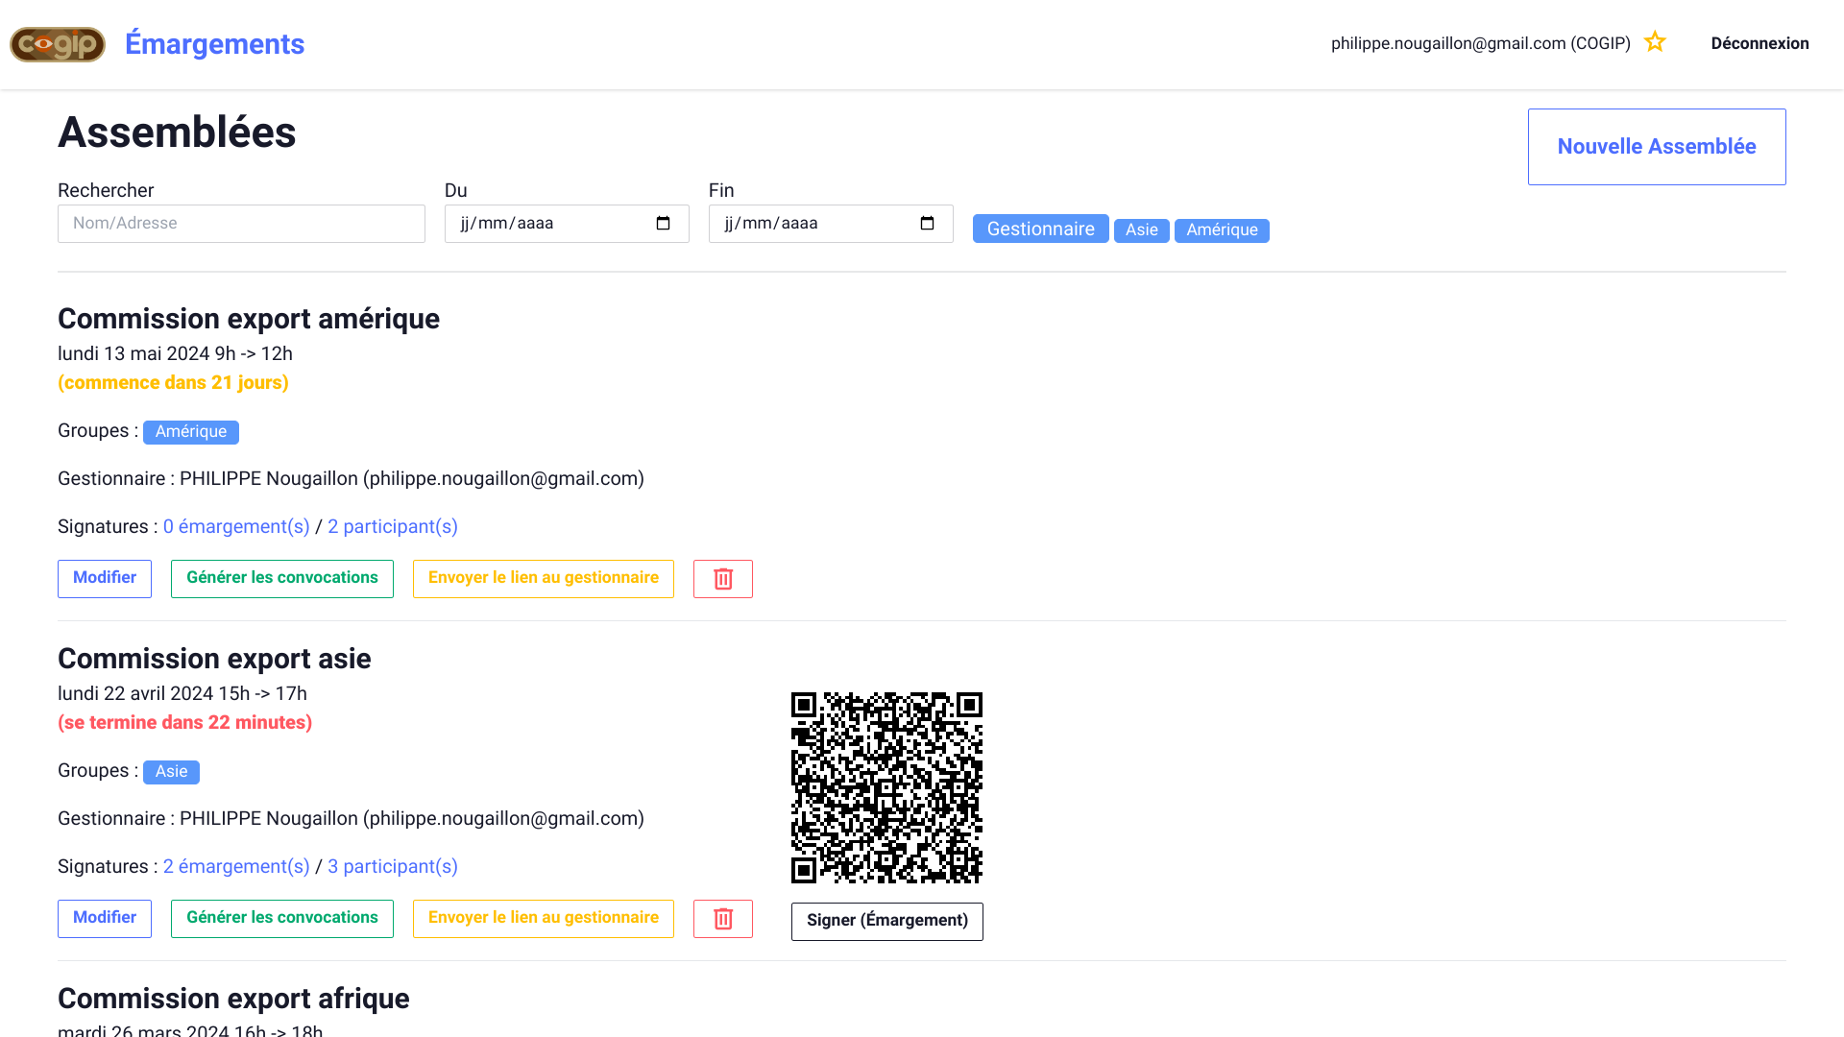Click the yellow favorite star icon
The width and height of the screenshot is (1844, 1037).
(x=1654, y=42)
